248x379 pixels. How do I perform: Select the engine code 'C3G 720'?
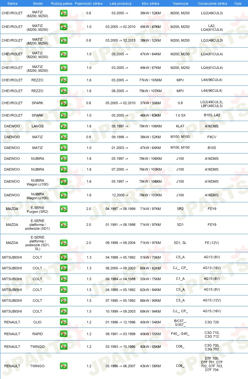(x=212, y=322)
